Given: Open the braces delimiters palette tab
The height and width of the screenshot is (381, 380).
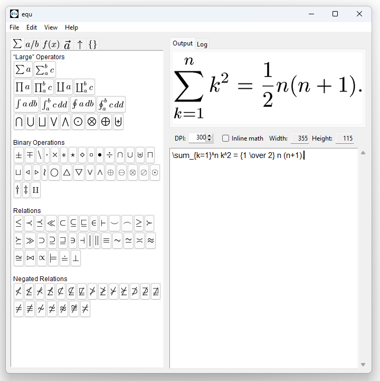Looking at the screenshot, I should point(92,44).
